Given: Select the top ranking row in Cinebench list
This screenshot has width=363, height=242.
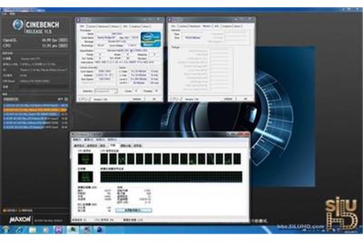Looking at the screenshot, I should click(35, 105).
